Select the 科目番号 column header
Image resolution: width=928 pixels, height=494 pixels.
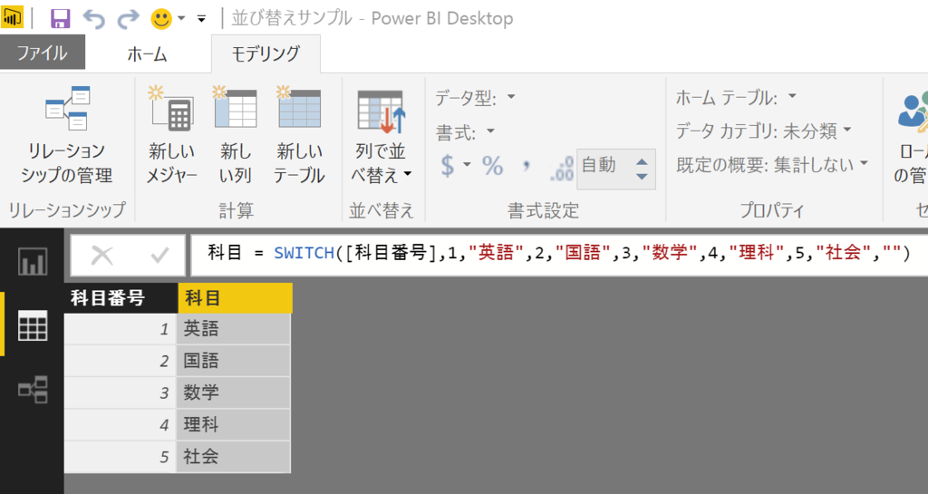tap(121, 297)
